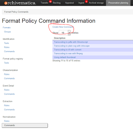Screen dimensions: 133x130
Task: Open Commands under Characterization
Action: coord(9,78)
